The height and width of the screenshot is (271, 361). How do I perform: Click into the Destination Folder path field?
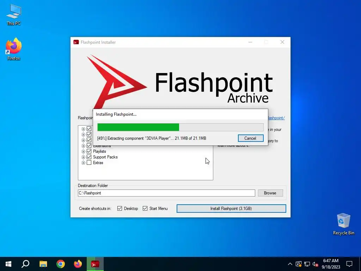tap(166, 193)
